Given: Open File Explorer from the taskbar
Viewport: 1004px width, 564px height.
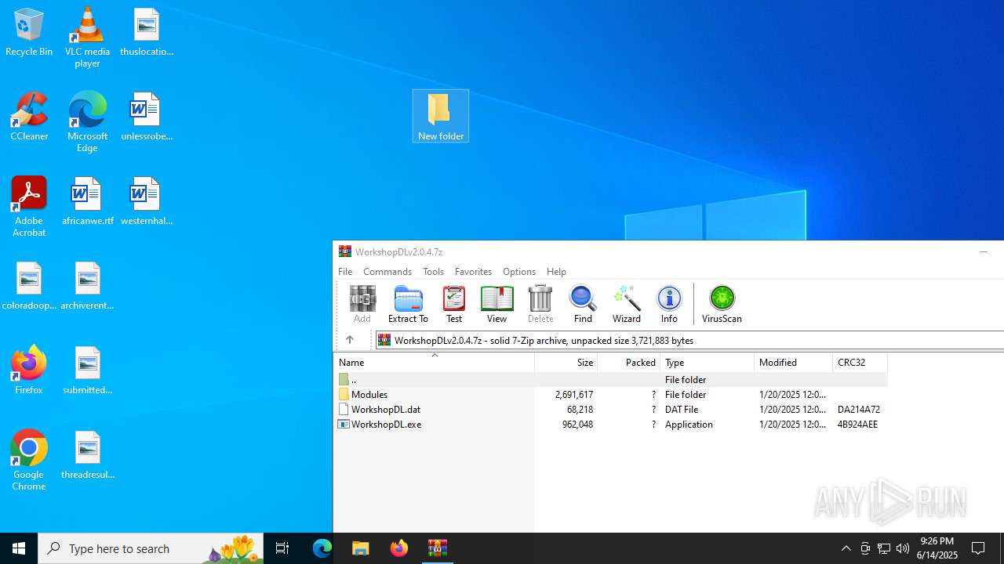Looking at the screenshot, I should coord(360,548).
